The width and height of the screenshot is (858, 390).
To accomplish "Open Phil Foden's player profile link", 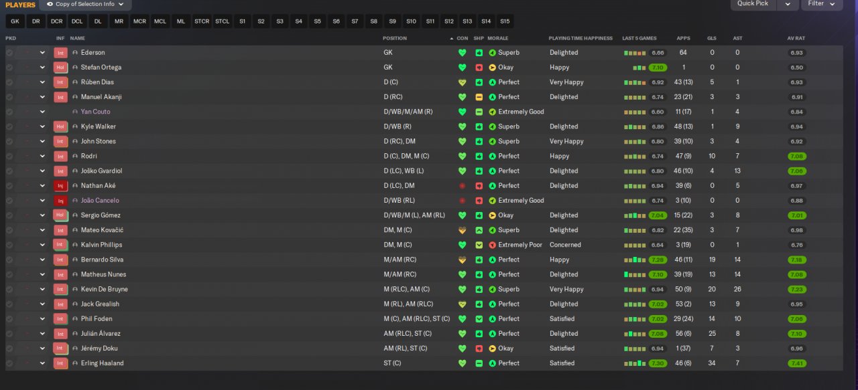I will point(97,319).
